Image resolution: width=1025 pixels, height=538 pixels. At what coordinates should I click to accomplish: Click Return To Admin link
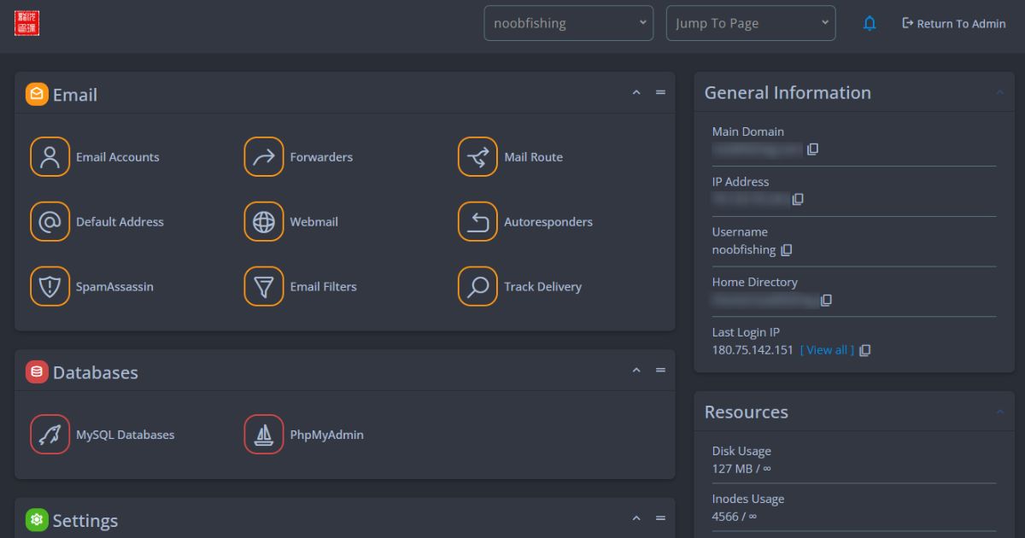954,24
